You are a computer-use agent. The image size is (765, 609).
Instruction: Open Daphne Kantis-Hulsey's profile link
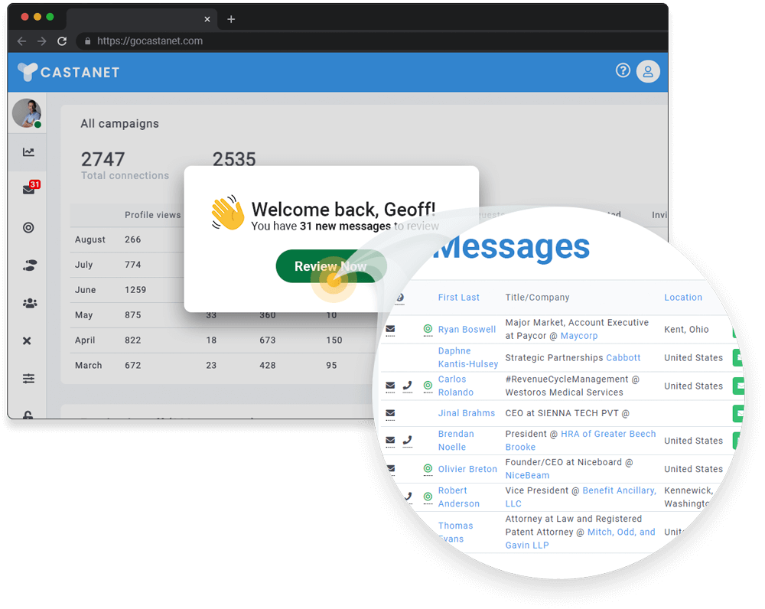(x=467, y=357)
